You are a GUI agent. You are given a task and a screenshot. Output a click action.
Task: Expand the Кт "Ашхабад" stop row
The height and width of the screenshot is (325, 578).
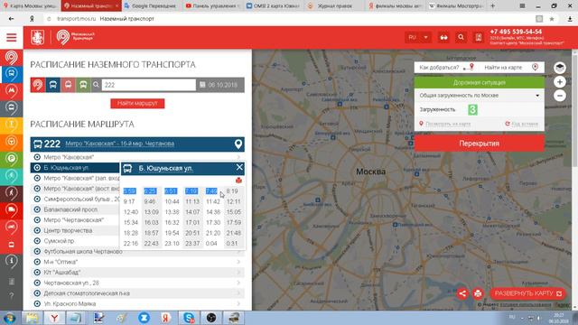pos(136,273)
